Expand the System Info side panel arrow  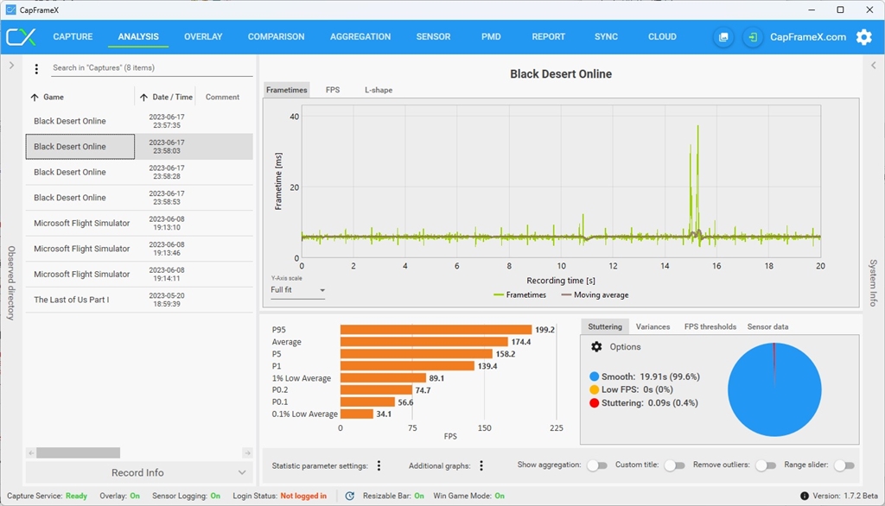[x=873, y=66]
